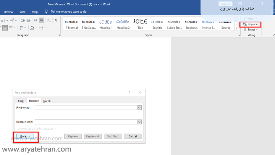Click the Sort A-Z icon
Viewport: 275px width, 155px height.
[x=49, y=20]
